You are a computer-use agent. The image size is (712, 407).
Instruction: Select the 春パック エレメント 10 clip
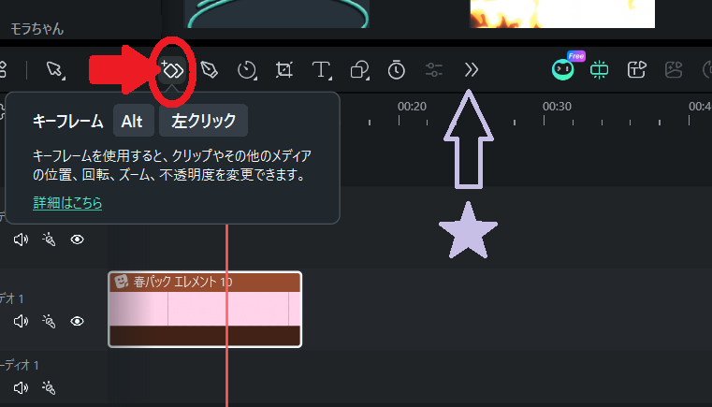[x=205, y=310]
